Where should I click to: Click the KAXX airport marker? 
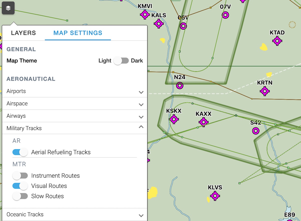point(203,122)
